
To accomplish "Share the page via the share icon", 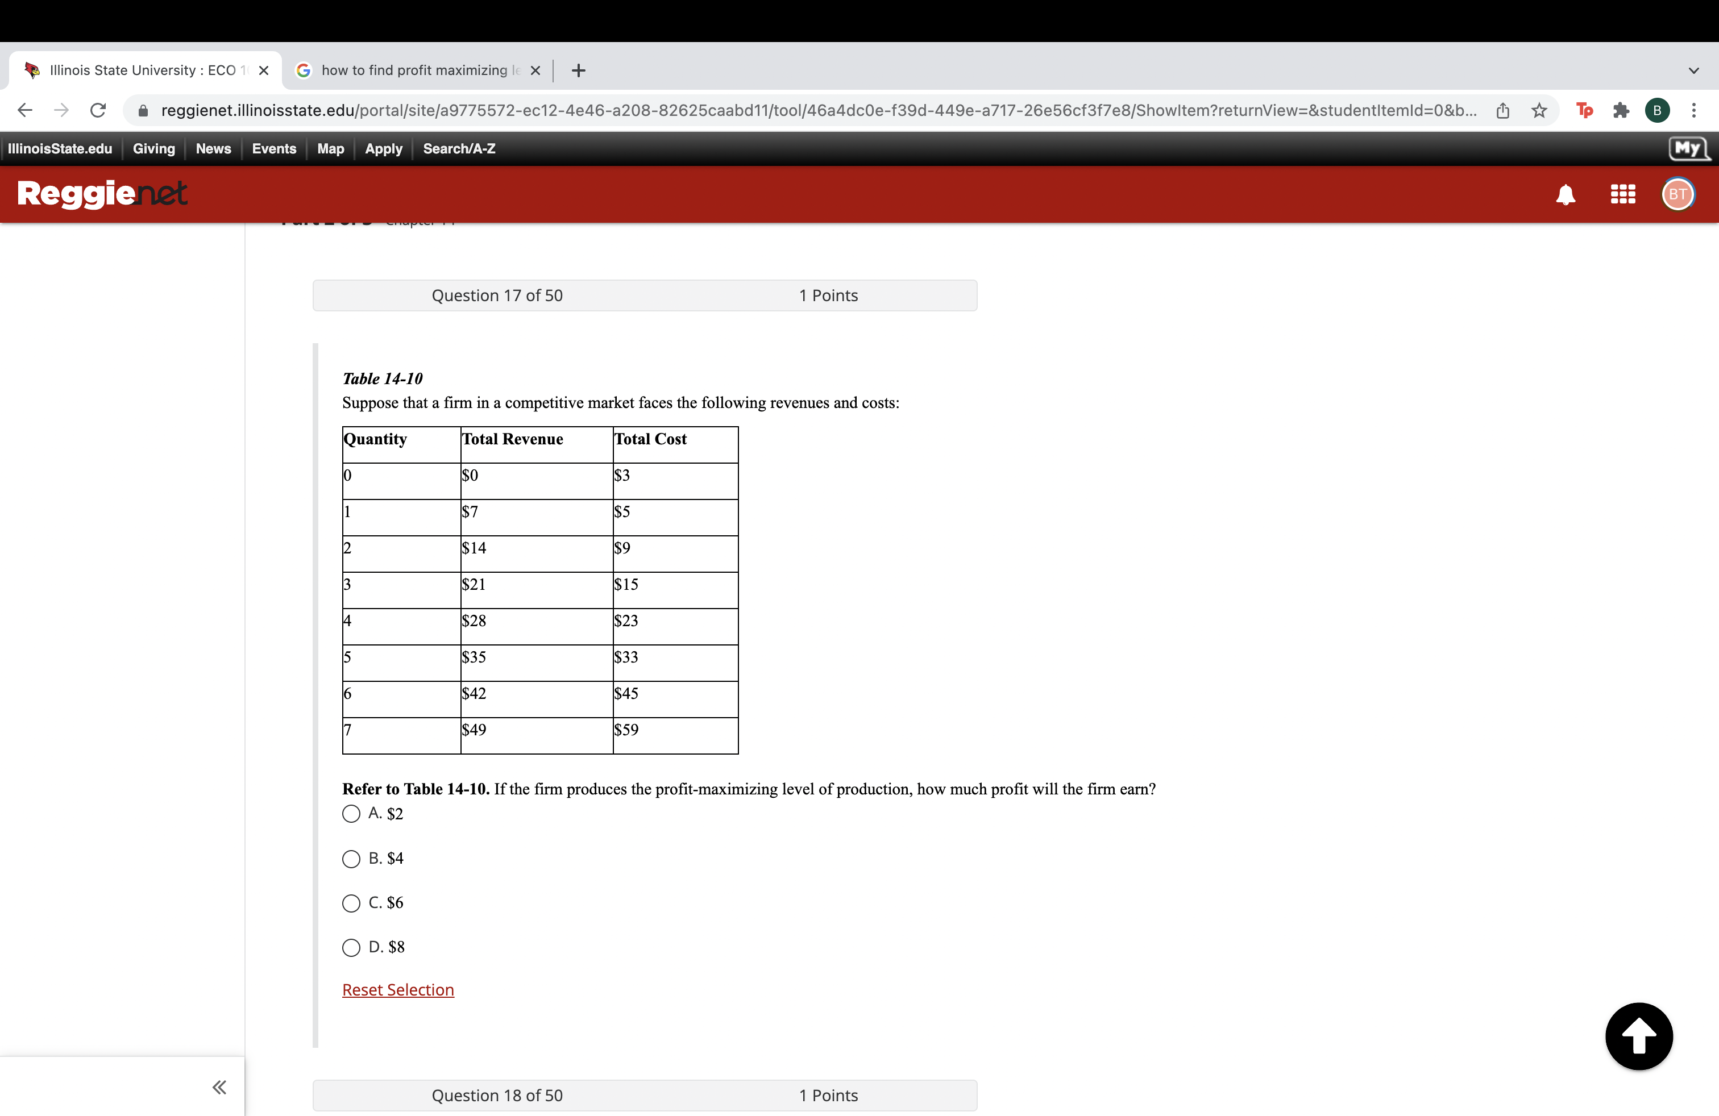I will pyautogui.click(x=1503, y=110).
